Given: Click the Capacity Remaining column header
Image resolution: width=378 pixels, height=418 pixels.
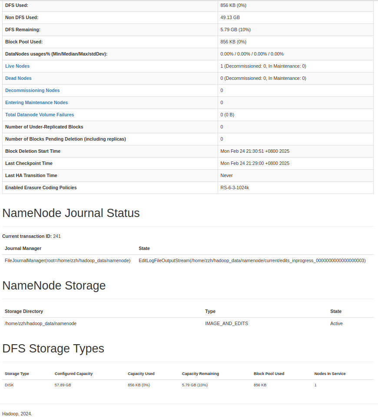Looking at the screenshot, I should pyautogui.click(x=200, y=374).
